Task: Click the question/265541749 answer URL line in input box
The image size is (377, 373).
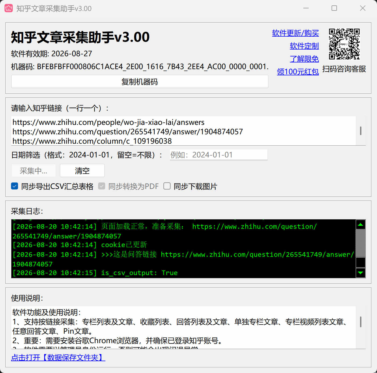Action: [128, 132]
